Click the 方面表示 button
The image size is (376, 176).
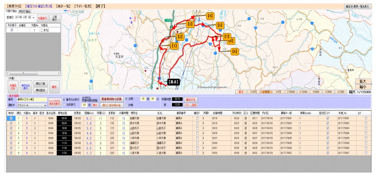pos(42,18)
